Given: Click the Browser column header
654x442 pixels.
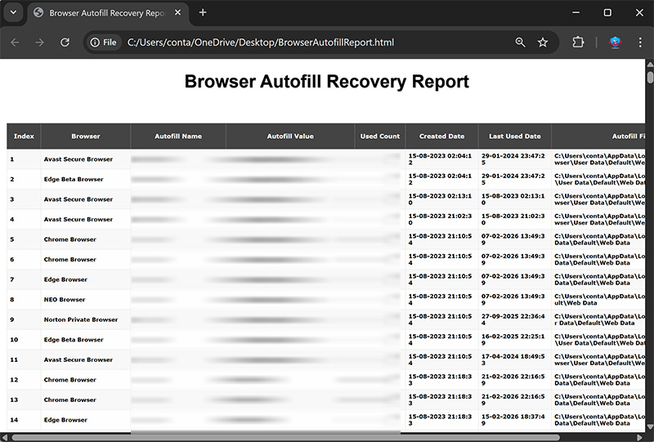Looking at the screenshot, I should point(86,136).
